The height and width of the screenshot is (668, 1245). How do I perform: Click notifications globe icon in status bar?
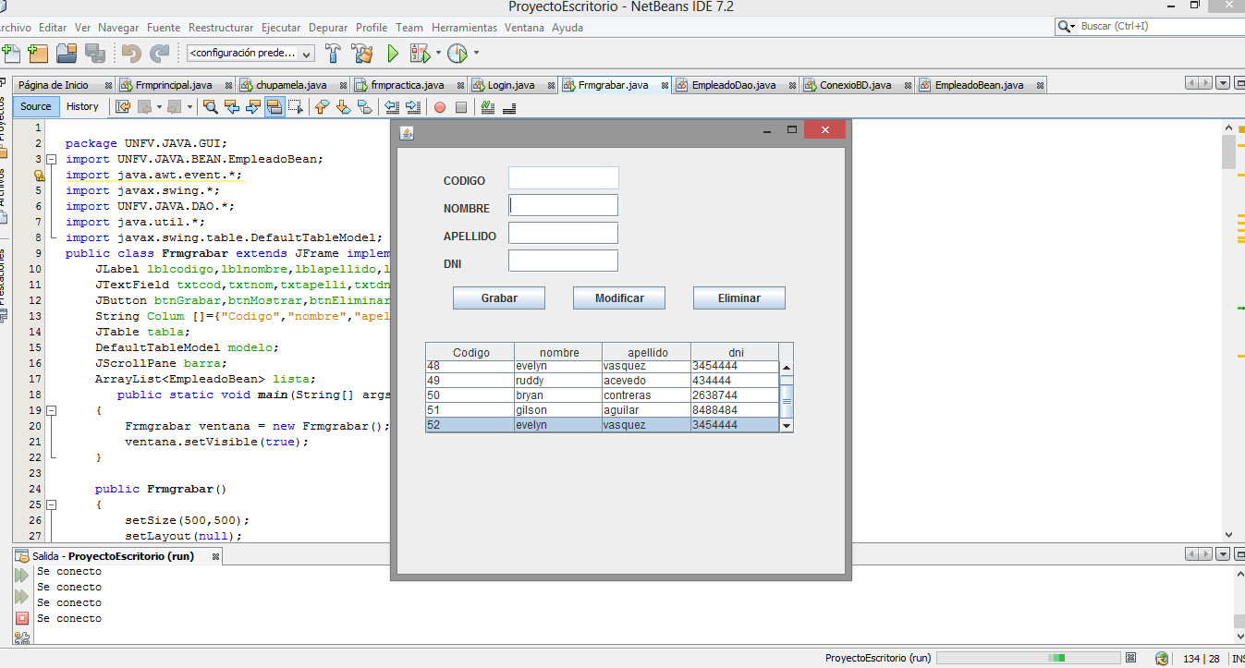1162,659
